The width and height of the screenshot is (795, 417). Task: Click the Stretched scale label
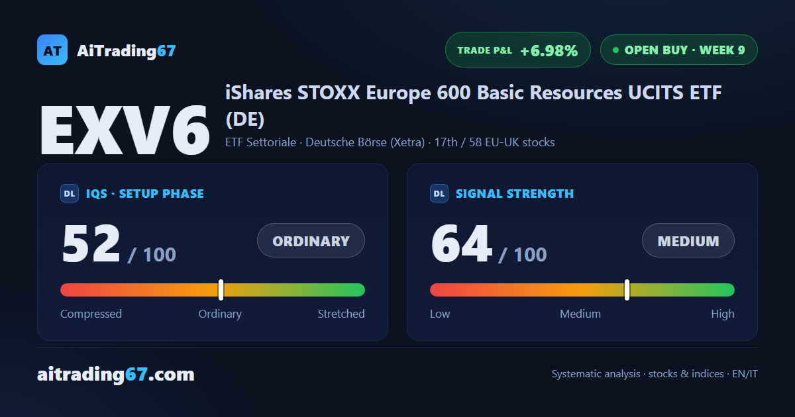[x=341, y=314]
